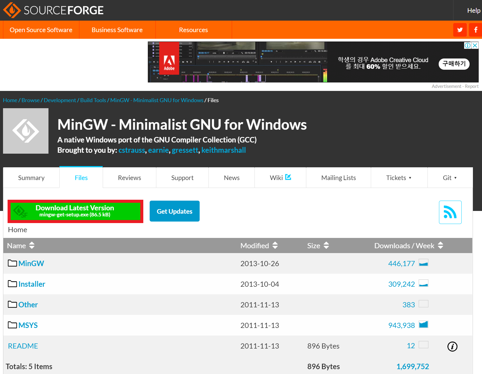Click the MSYS downloads chart icon
The height and width of the screenshot is (374, 482).
(x=424, y=324)
